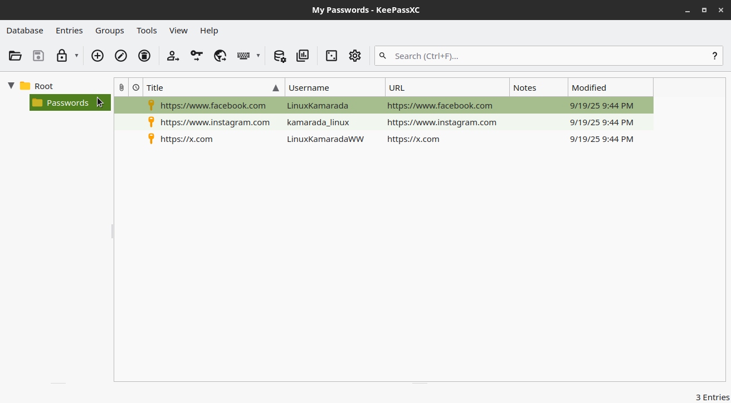
Task: Click the 3 Entries status text
Action: pos(712,397)
